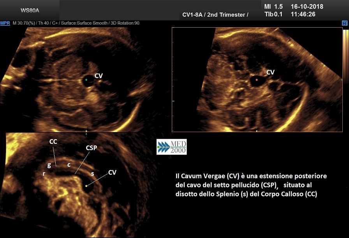Click the Cavum Vergae description text
This screenshot has width=349, height=238.
[x=251, y=185]
